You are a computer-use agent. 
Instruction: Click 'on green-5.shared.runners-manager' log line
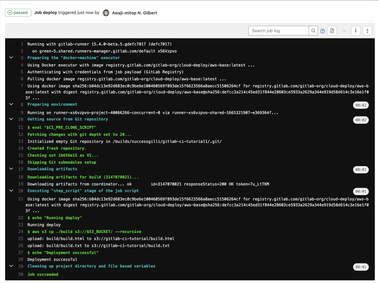click(104, 51)
